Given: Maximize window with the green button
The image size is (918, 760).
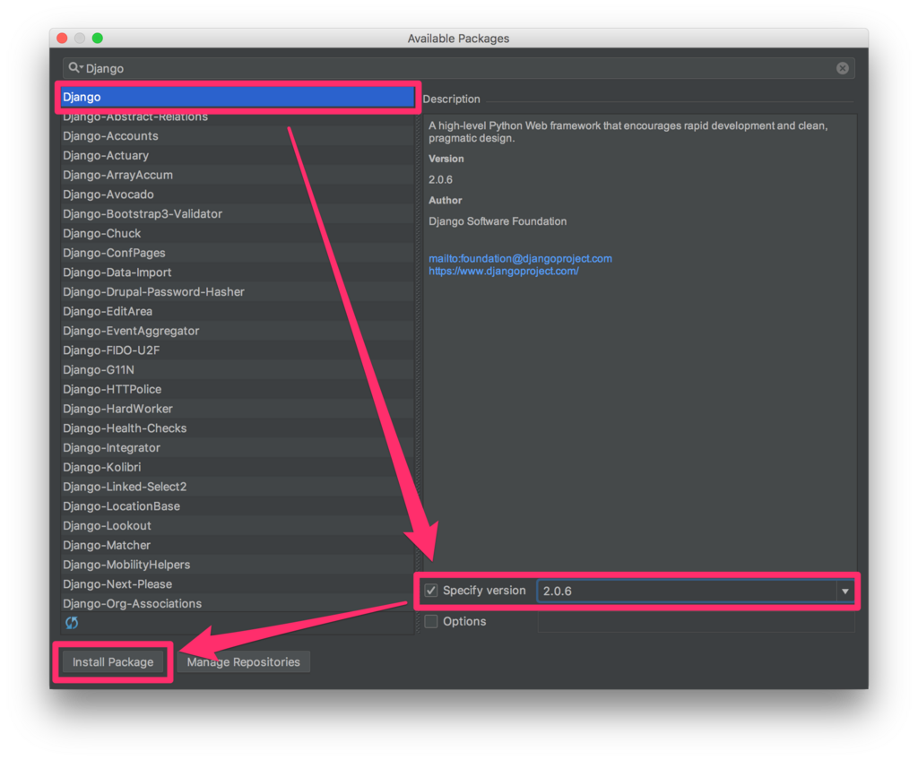Looking at the screenshot, I should point(97,38).
